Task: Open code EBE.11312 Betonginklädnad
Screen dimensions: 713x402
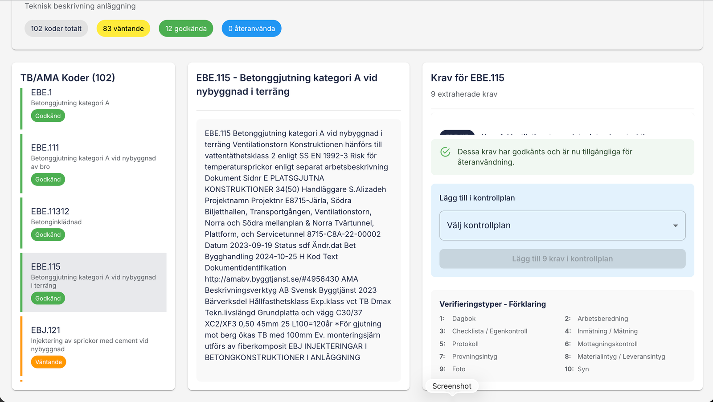Action: 94,223
